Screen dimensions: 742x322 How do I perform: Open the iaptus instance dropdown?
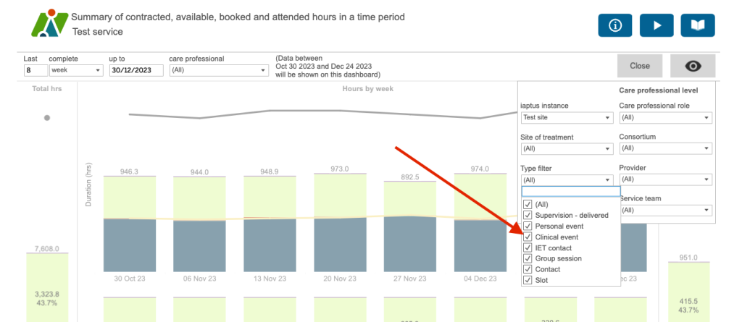point(567,117)
